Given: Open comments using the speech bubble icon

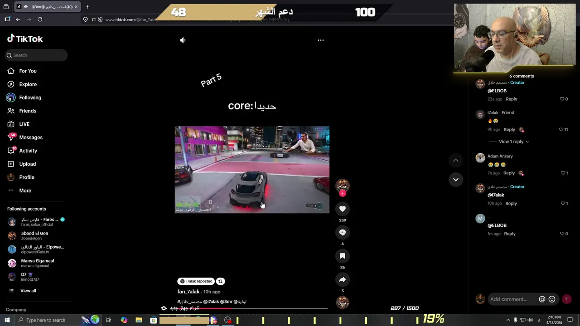Looking at the screenshot, I should (343, 232).
